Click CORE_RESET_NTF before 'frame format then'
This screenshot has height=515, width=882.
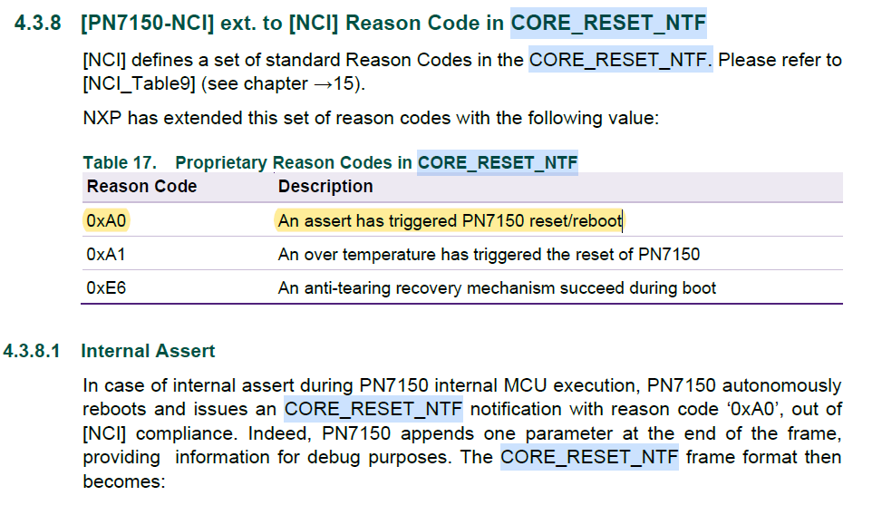click(x=589, y=457)
